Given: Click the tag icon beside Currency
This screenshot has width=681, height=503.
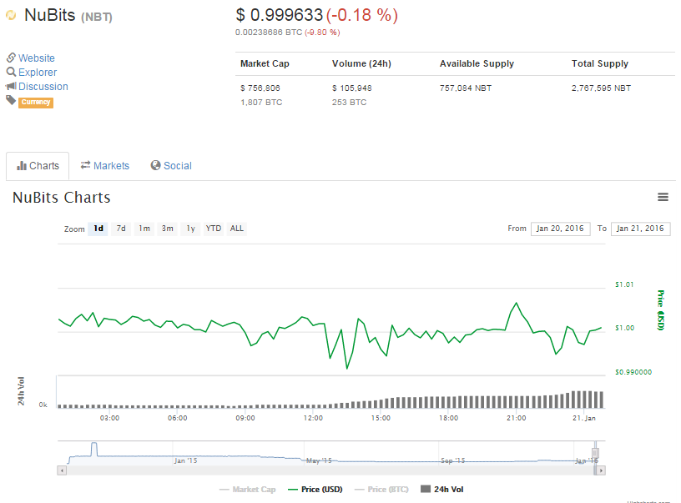Looking at the screenshot, I should click(11, 100).
